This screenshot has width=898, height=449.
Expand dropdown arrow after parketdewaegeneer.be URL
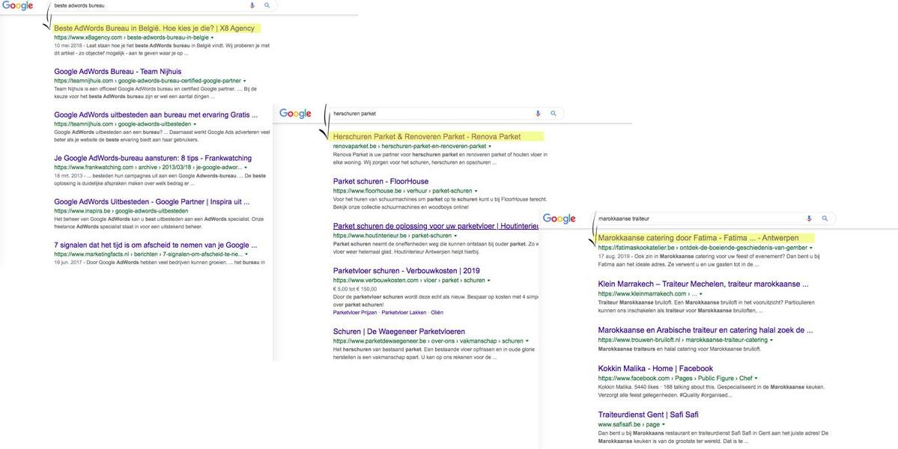pos(527,341)
